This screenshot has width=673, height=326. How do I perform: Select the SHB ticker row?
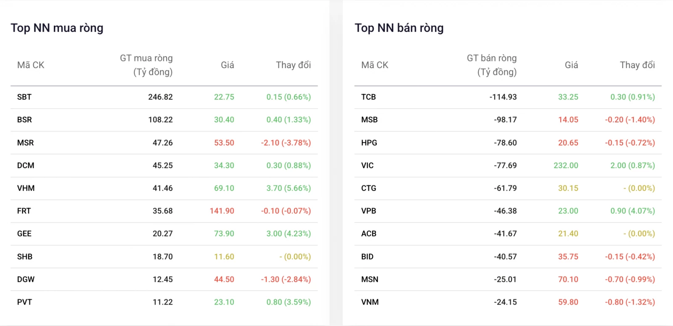click(164, 257)
